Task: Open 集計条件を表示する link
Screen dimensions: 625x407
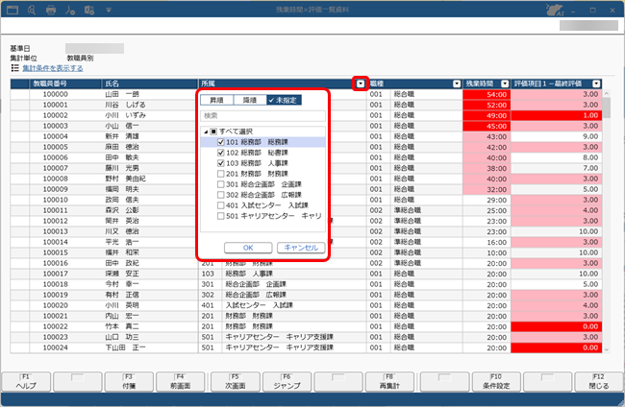Action: point(53,68)
